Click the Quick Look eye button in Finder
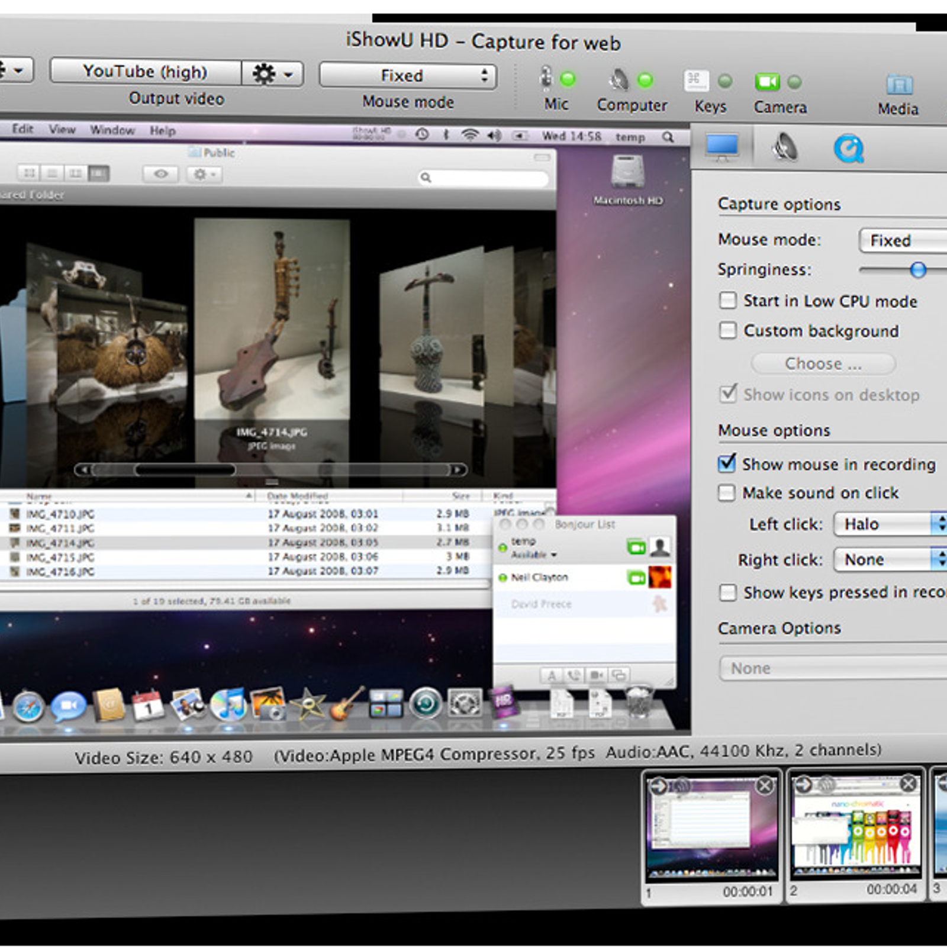This screenshot has width=947, height=947. [x=160, y=174]
